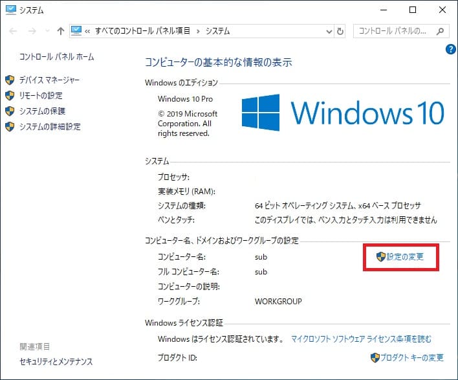The height and width of the screenshot is (380, 458).
Task: Refresh the System page
Action: click(340, 31)
